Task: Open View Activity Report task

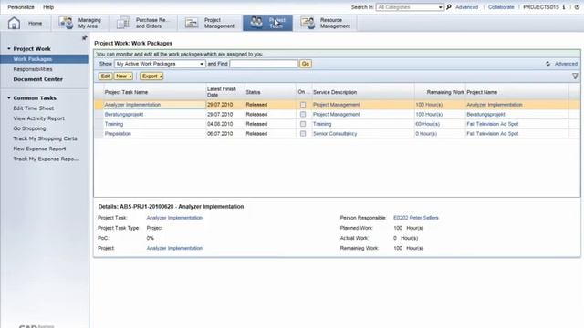Action: pos(38,118)
